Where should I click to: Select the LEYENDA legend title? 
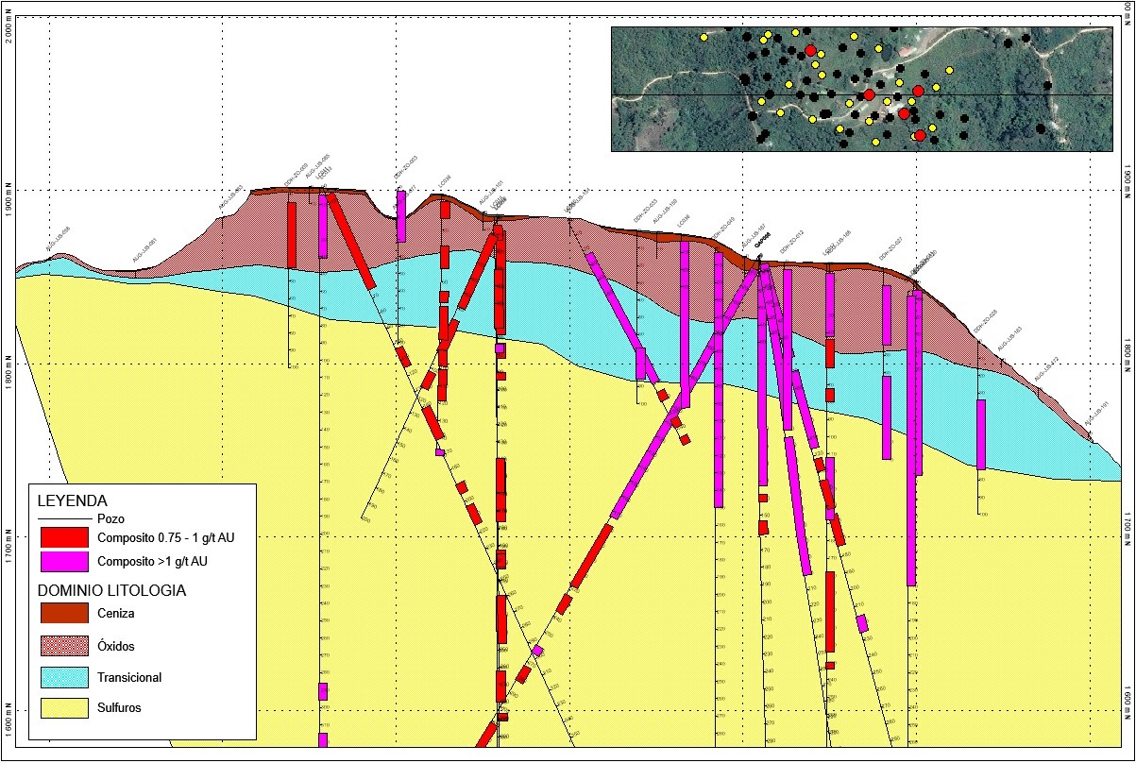[x=72, y=500]
